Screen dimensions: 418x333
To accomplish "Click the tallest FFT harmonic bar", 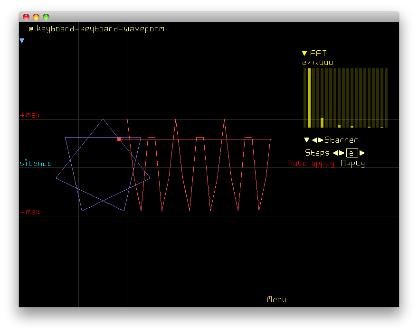I will [x=309, y=98].
